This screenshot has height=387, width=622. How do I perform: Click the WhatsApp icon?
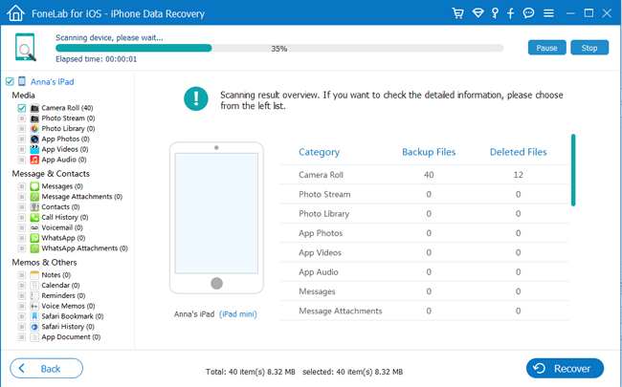tap(34, 238)
